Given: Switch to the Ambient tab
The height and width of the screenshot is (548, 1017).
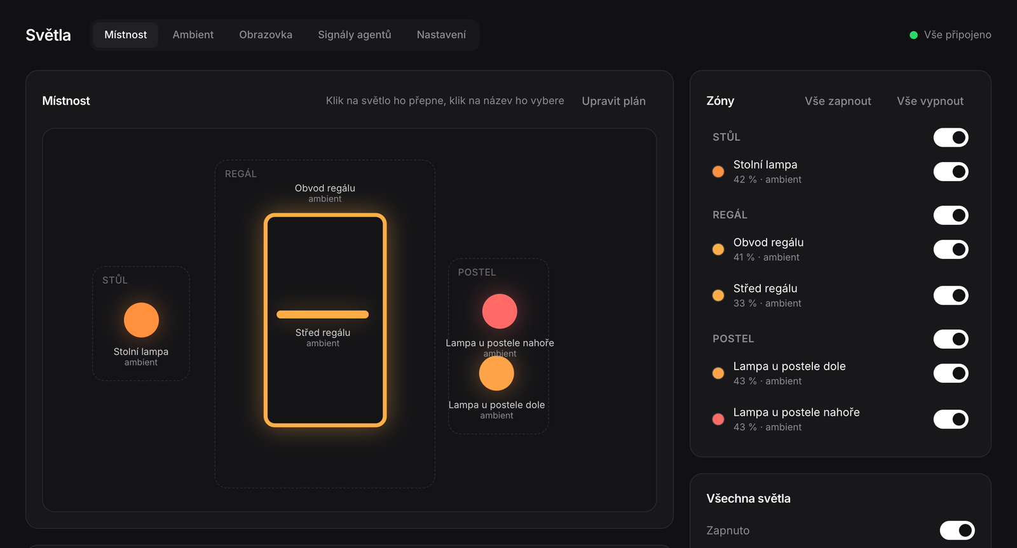Looking at the screenshot, I should tap(193, 35).
